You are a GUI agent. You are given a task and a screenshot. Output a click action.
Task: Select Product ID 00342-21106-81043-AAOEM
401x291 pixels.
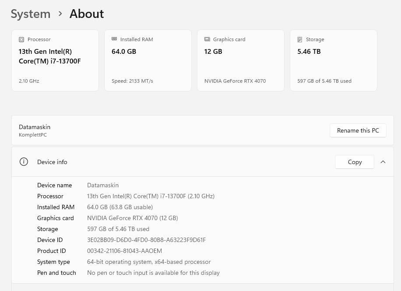(124, 251)
